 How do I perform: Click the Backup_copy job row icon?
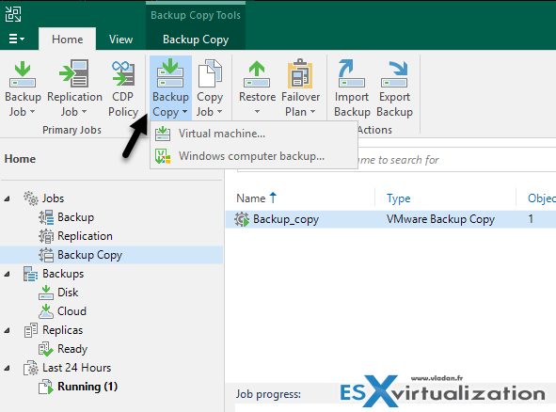point(242,219)
